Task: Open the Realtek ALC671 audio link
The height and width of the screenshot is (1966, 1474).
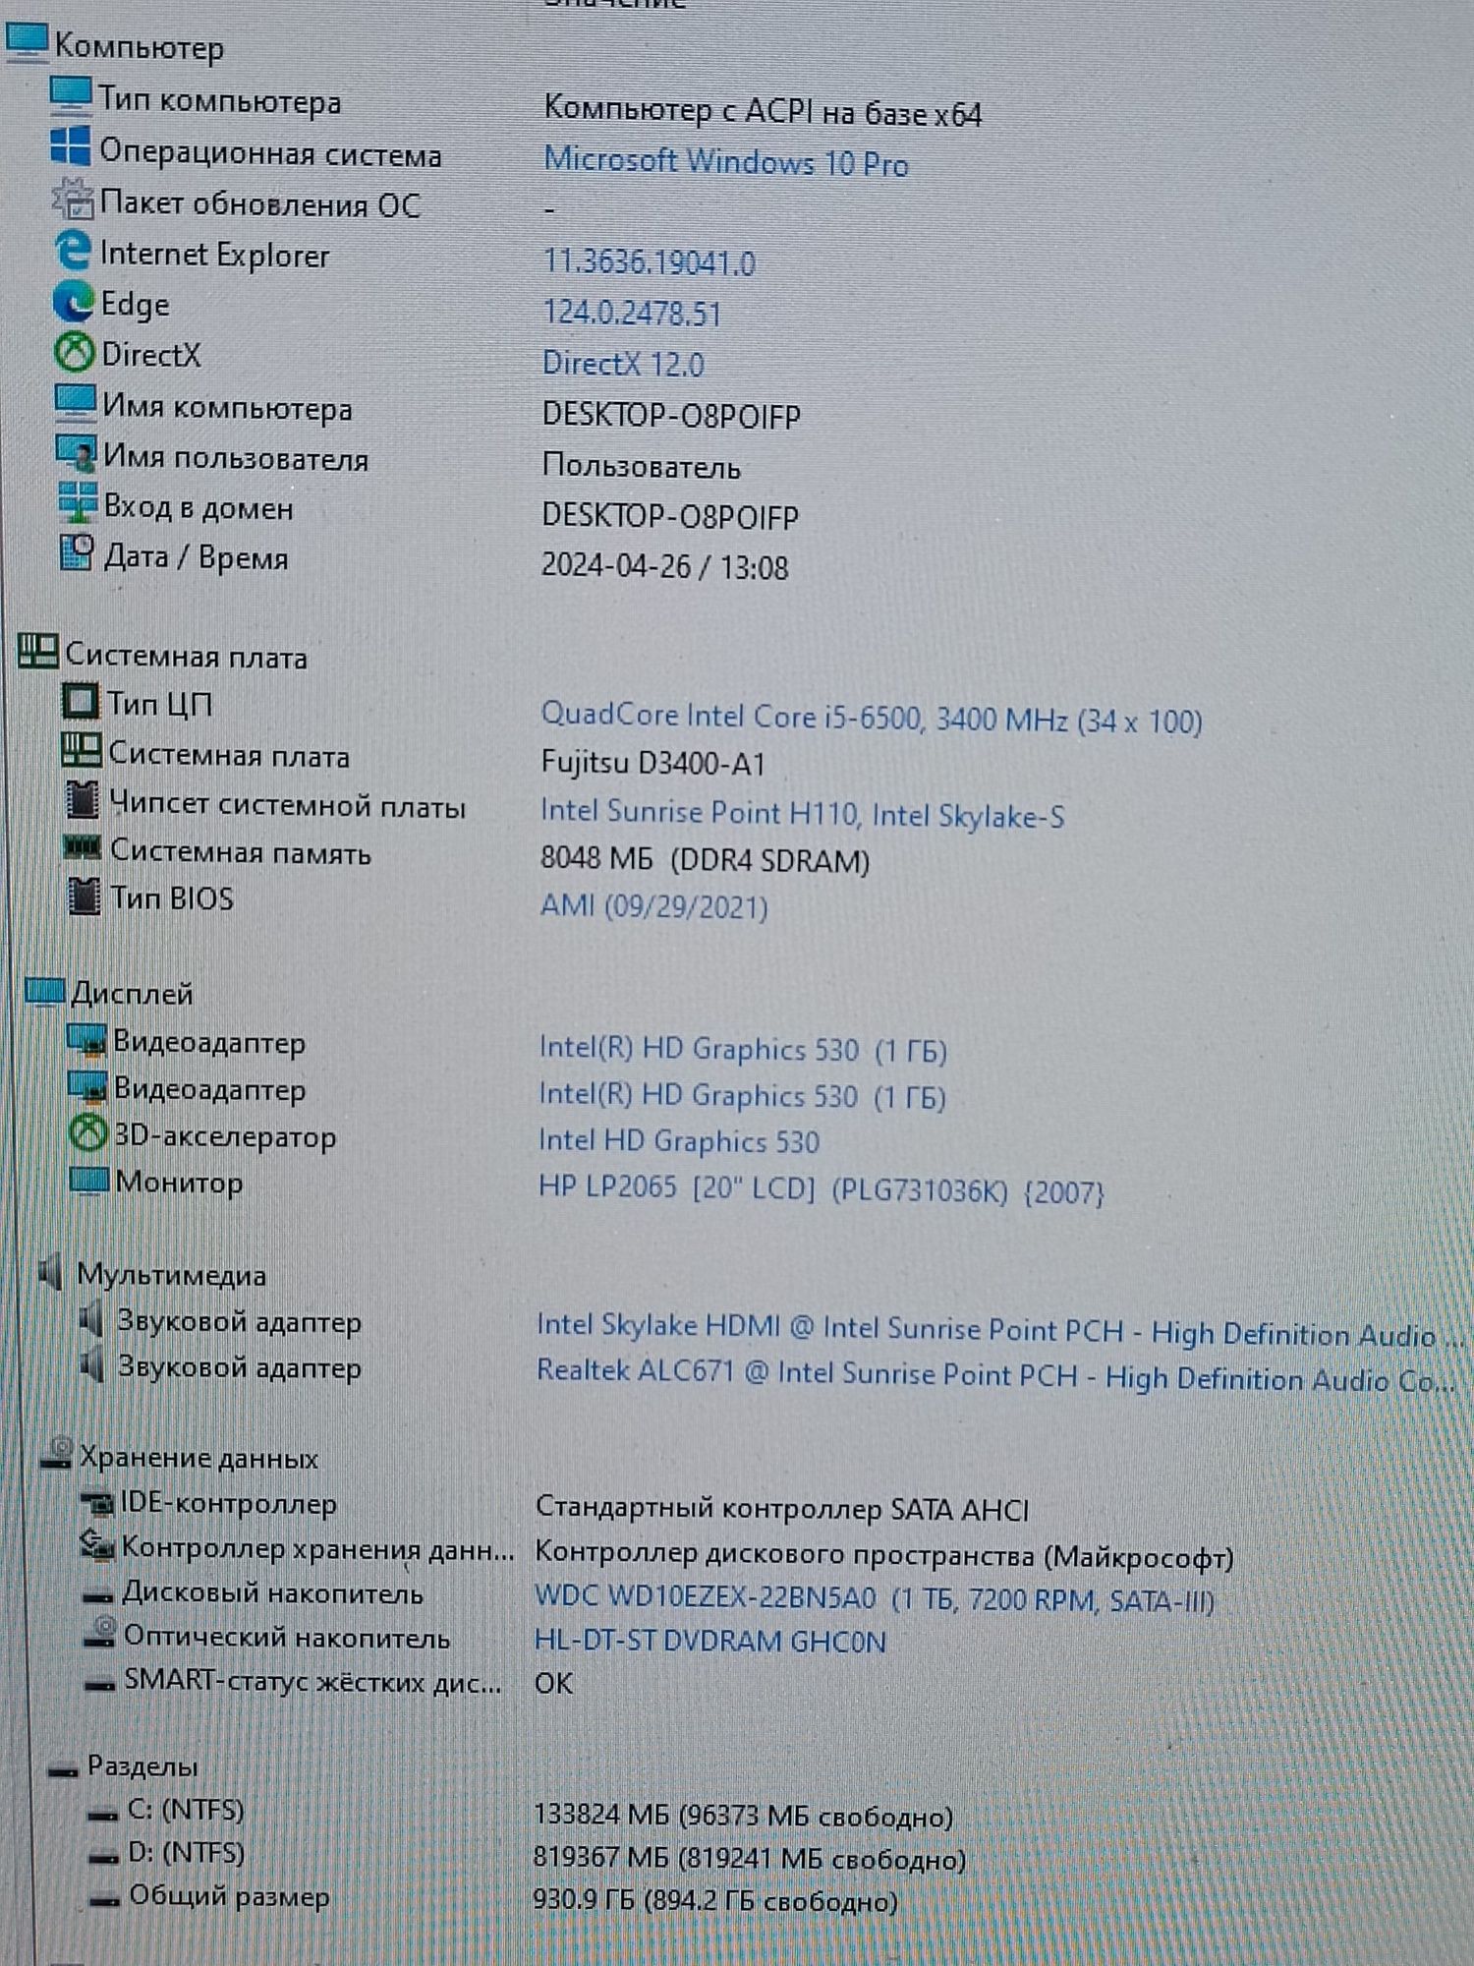Action: click(995, 1375)
